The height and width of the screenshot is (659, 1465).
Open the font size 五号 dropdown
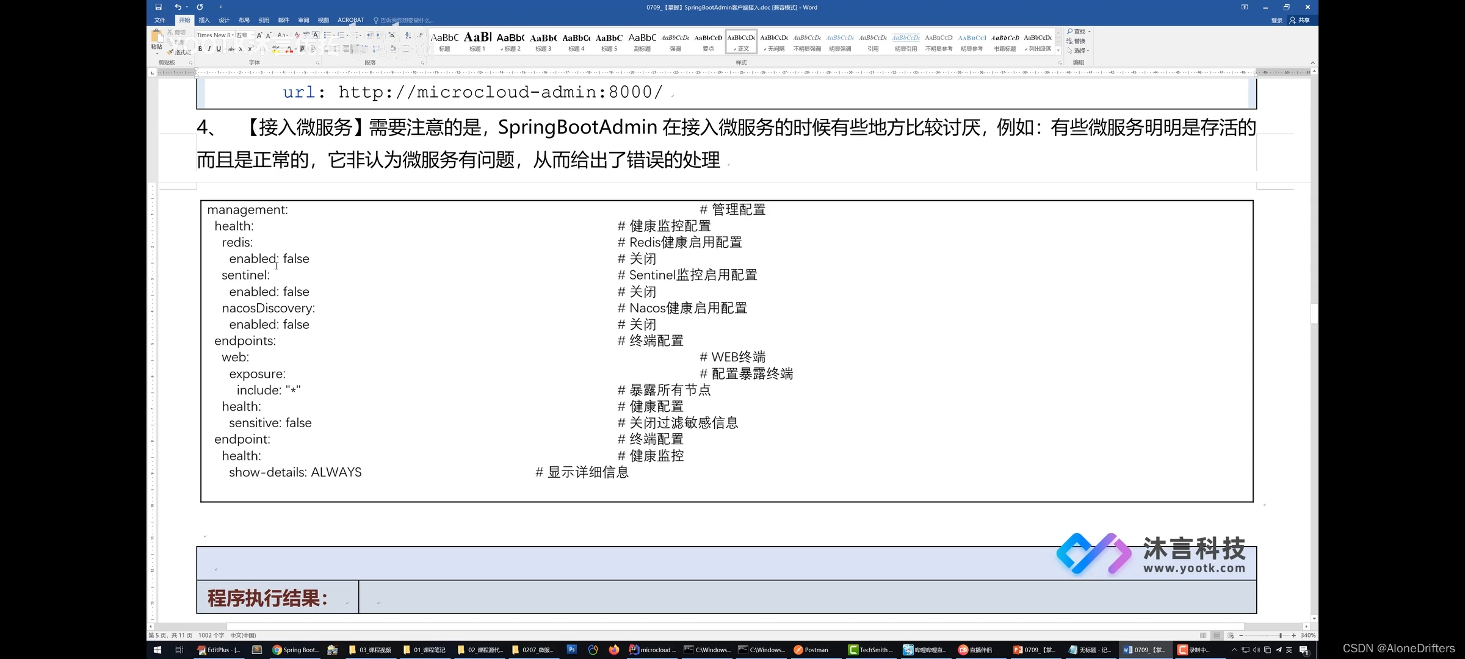[x=253, y=35]
